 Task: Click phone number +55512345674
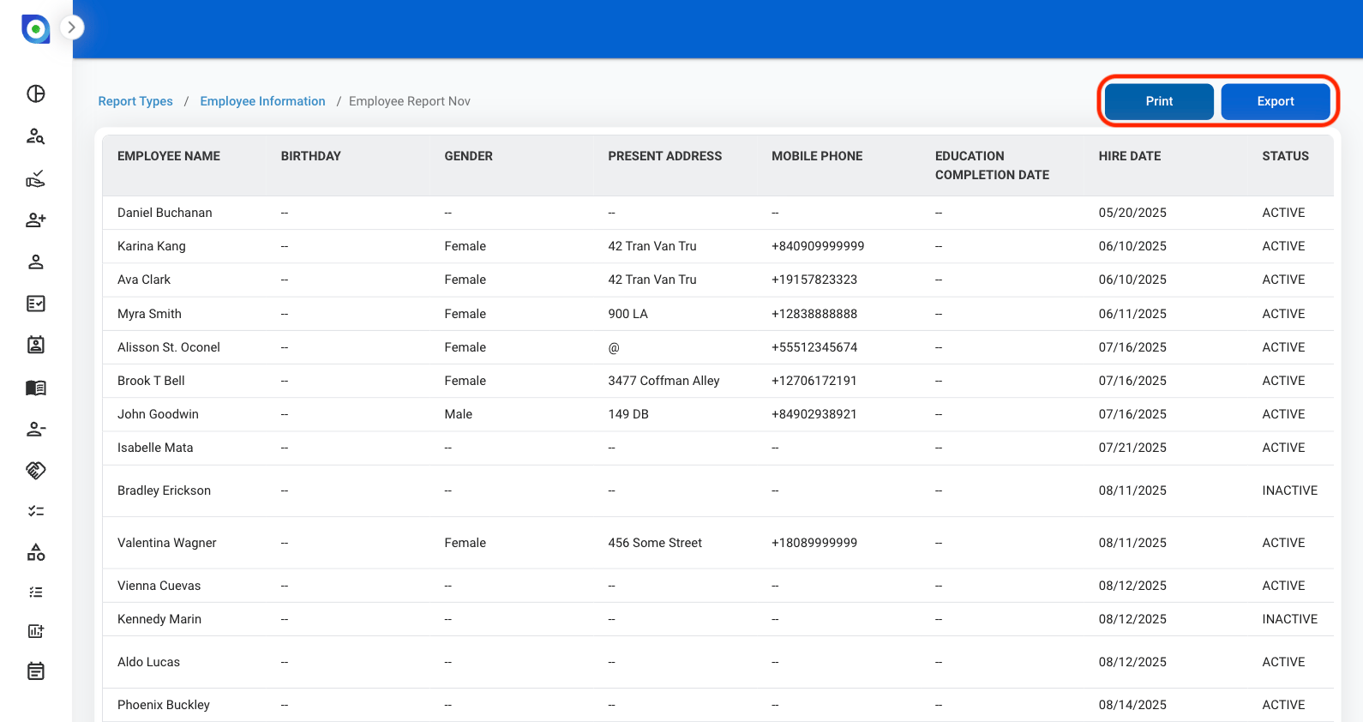814,347
